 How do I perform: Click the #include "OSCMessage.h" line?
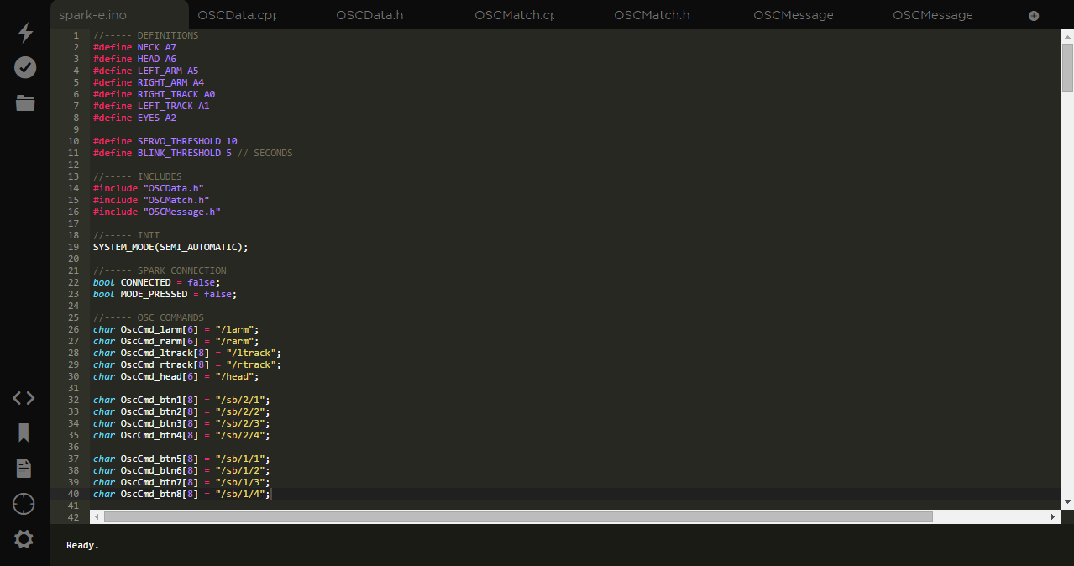pos(157,212)
